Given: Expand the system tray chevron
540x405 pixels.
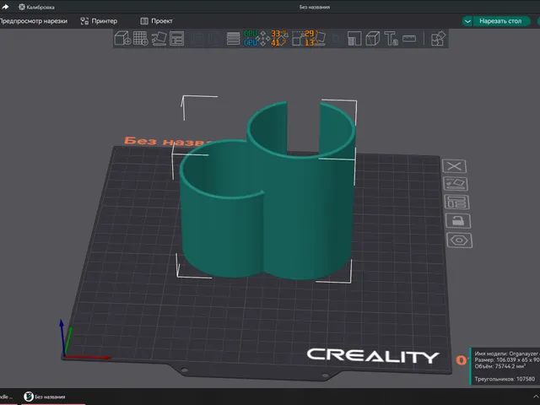Looking at the screenshot, I should (x=537, y=397).
